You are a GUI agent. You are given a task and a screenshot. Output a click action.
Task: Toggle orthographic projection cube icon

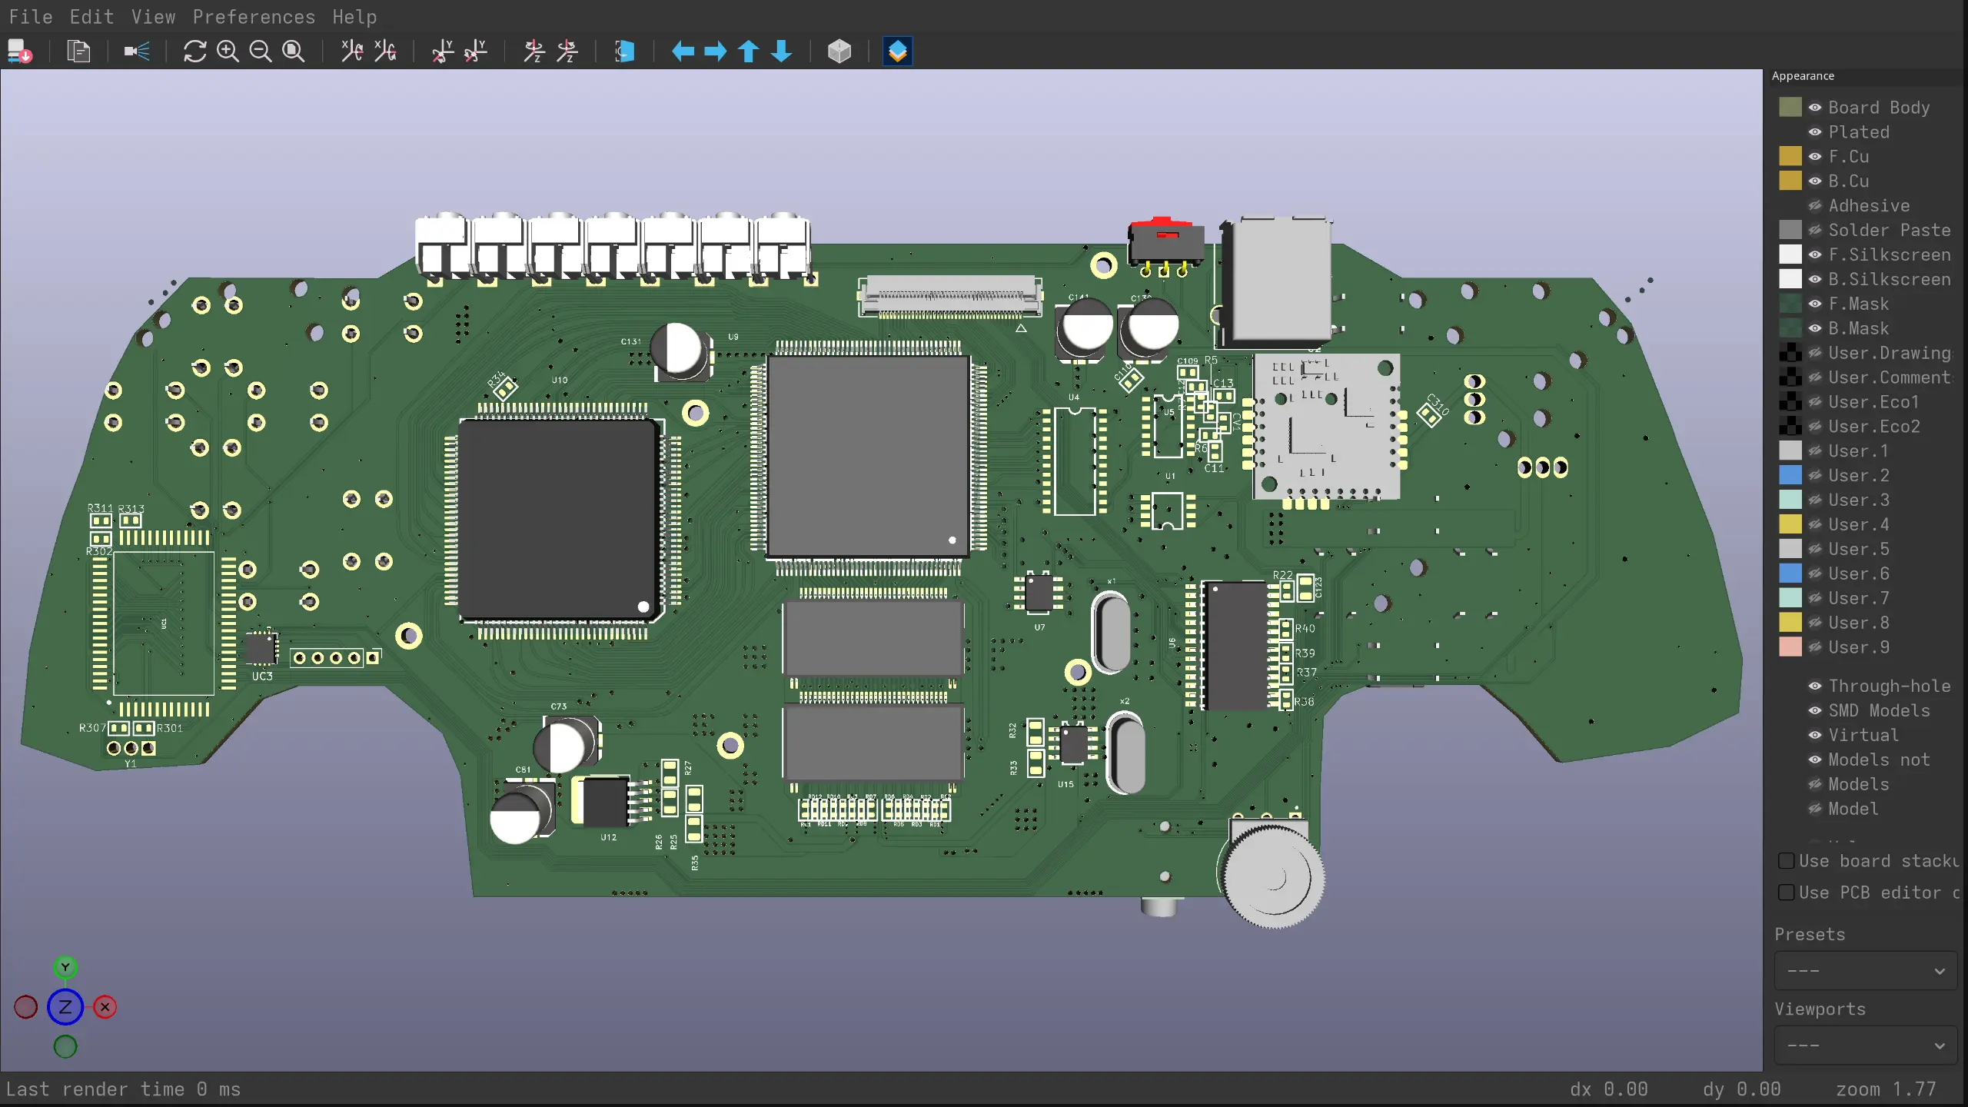click(x=839, y=52)
